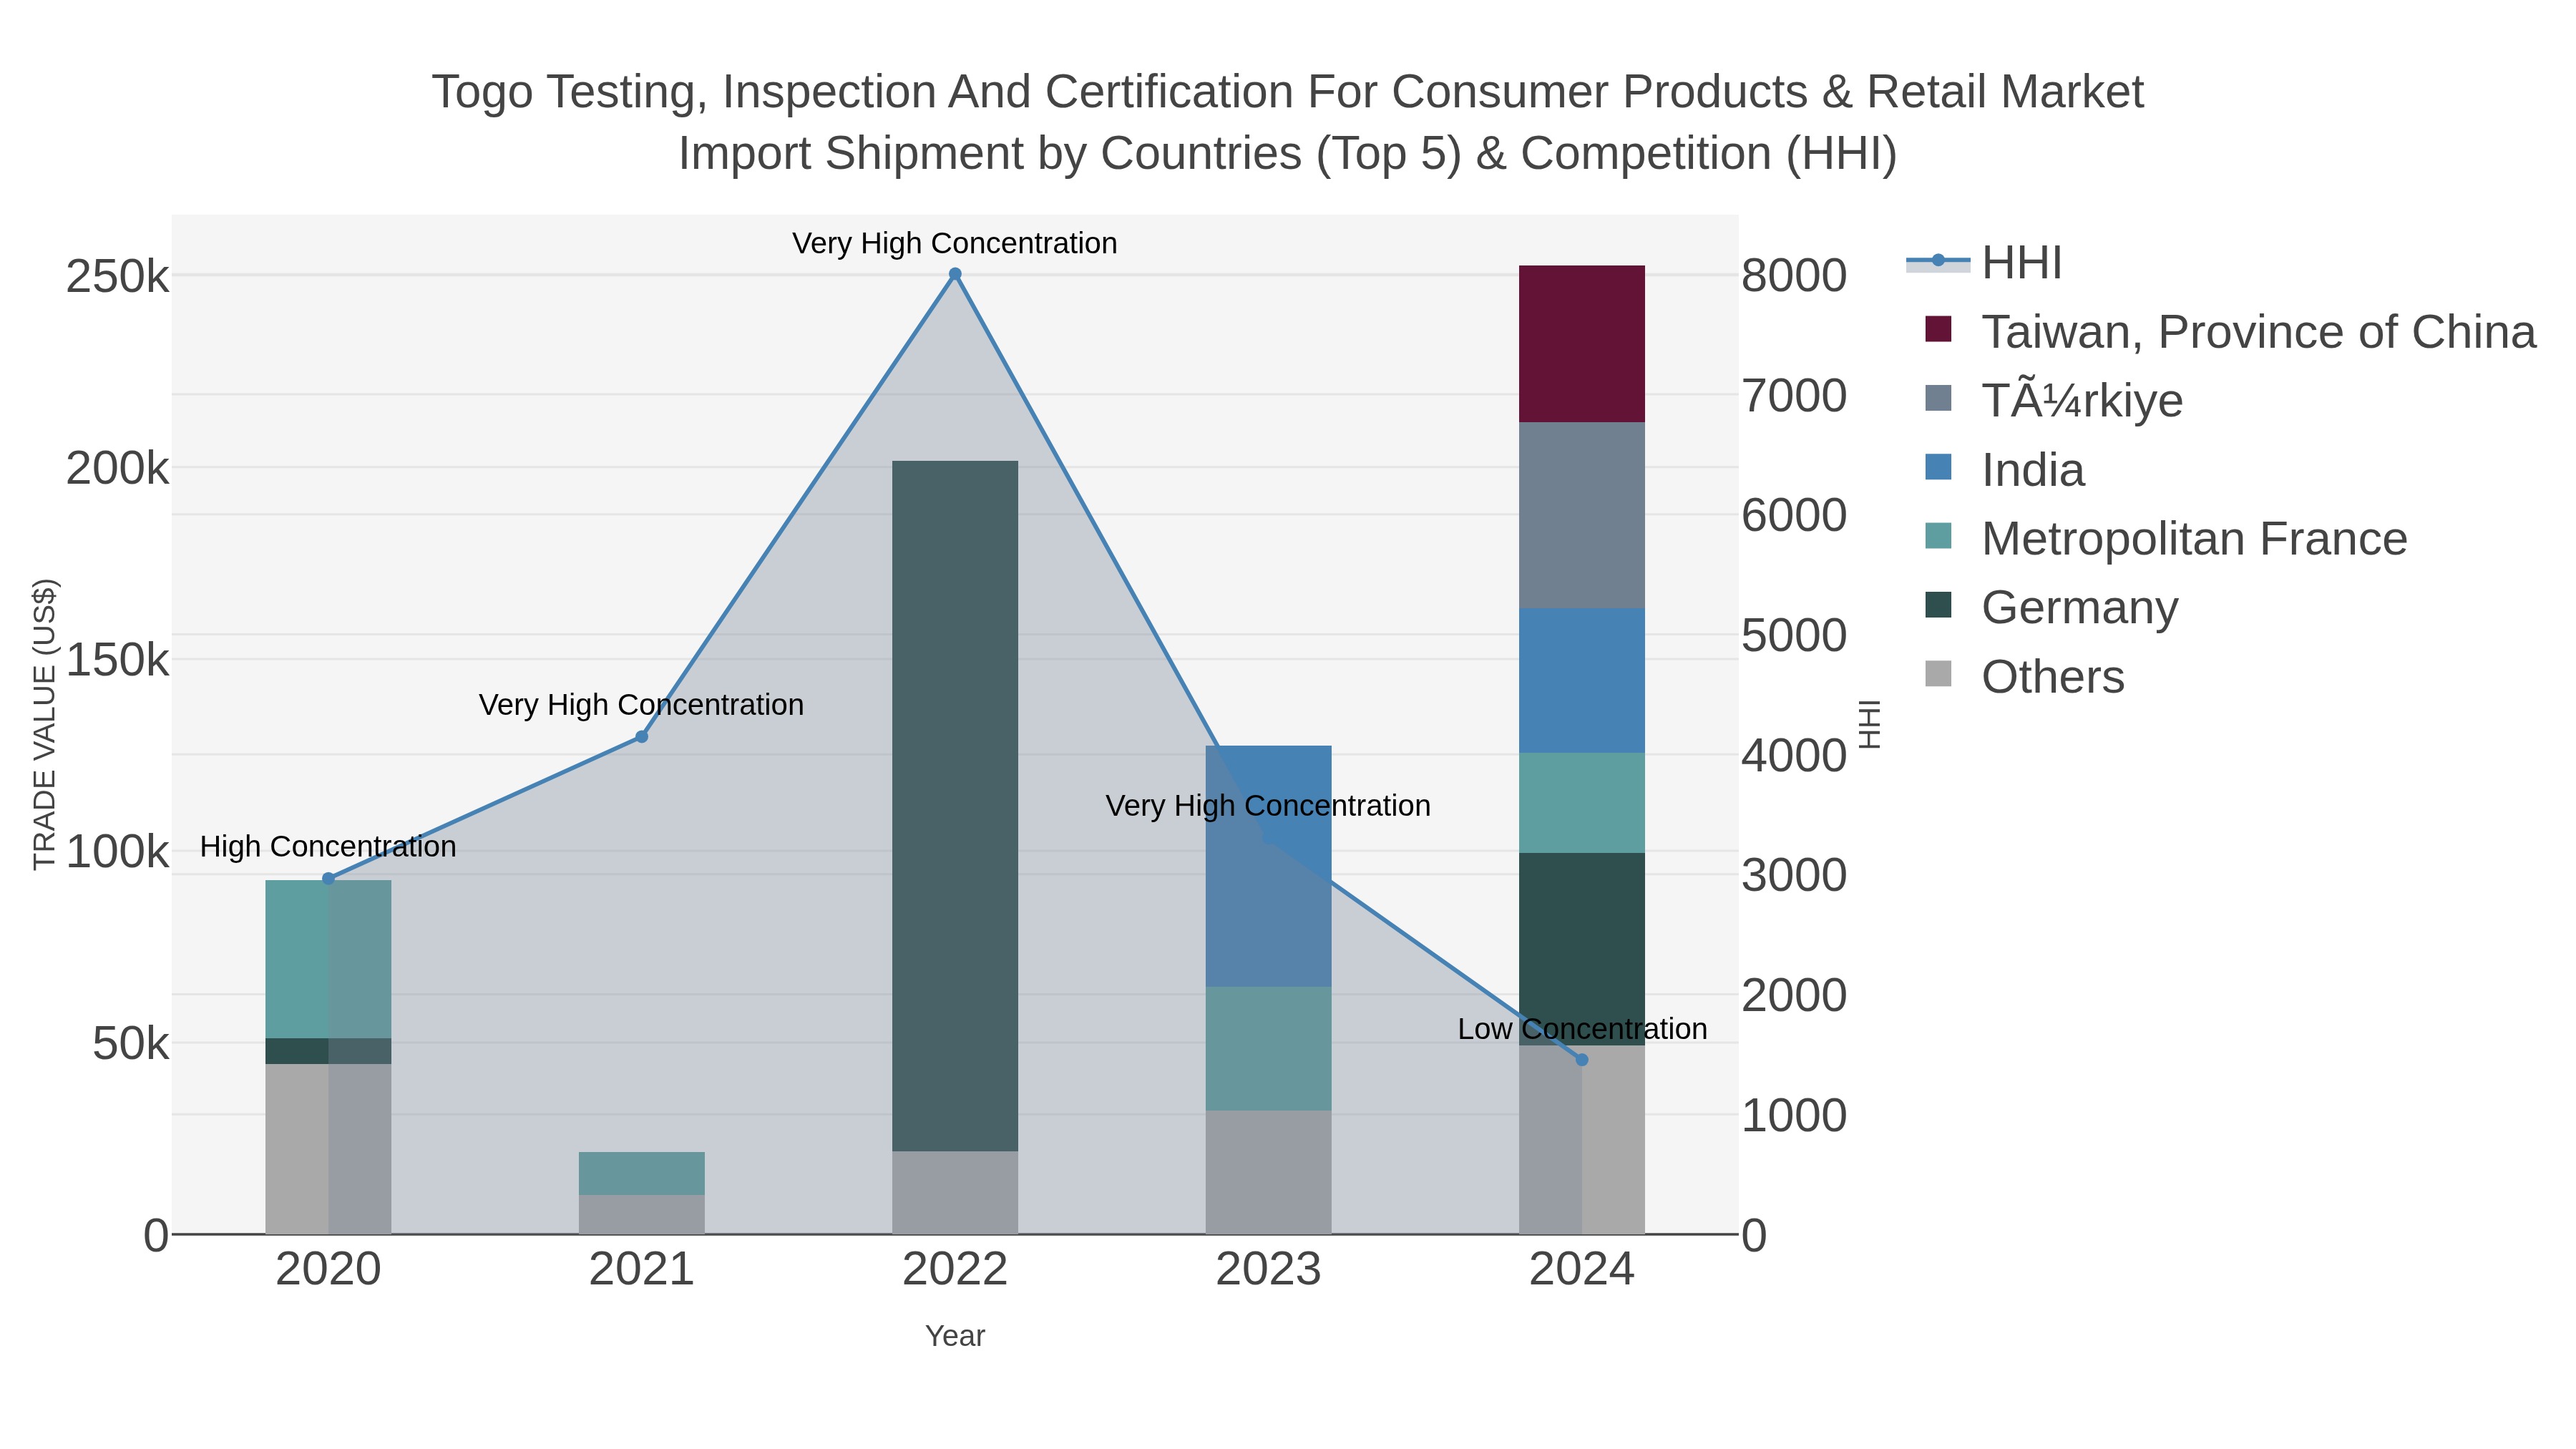Toggle the HHI legend entry
The width and height of the screenshot is (2576, 1449).
click(x=1984, y=263)
